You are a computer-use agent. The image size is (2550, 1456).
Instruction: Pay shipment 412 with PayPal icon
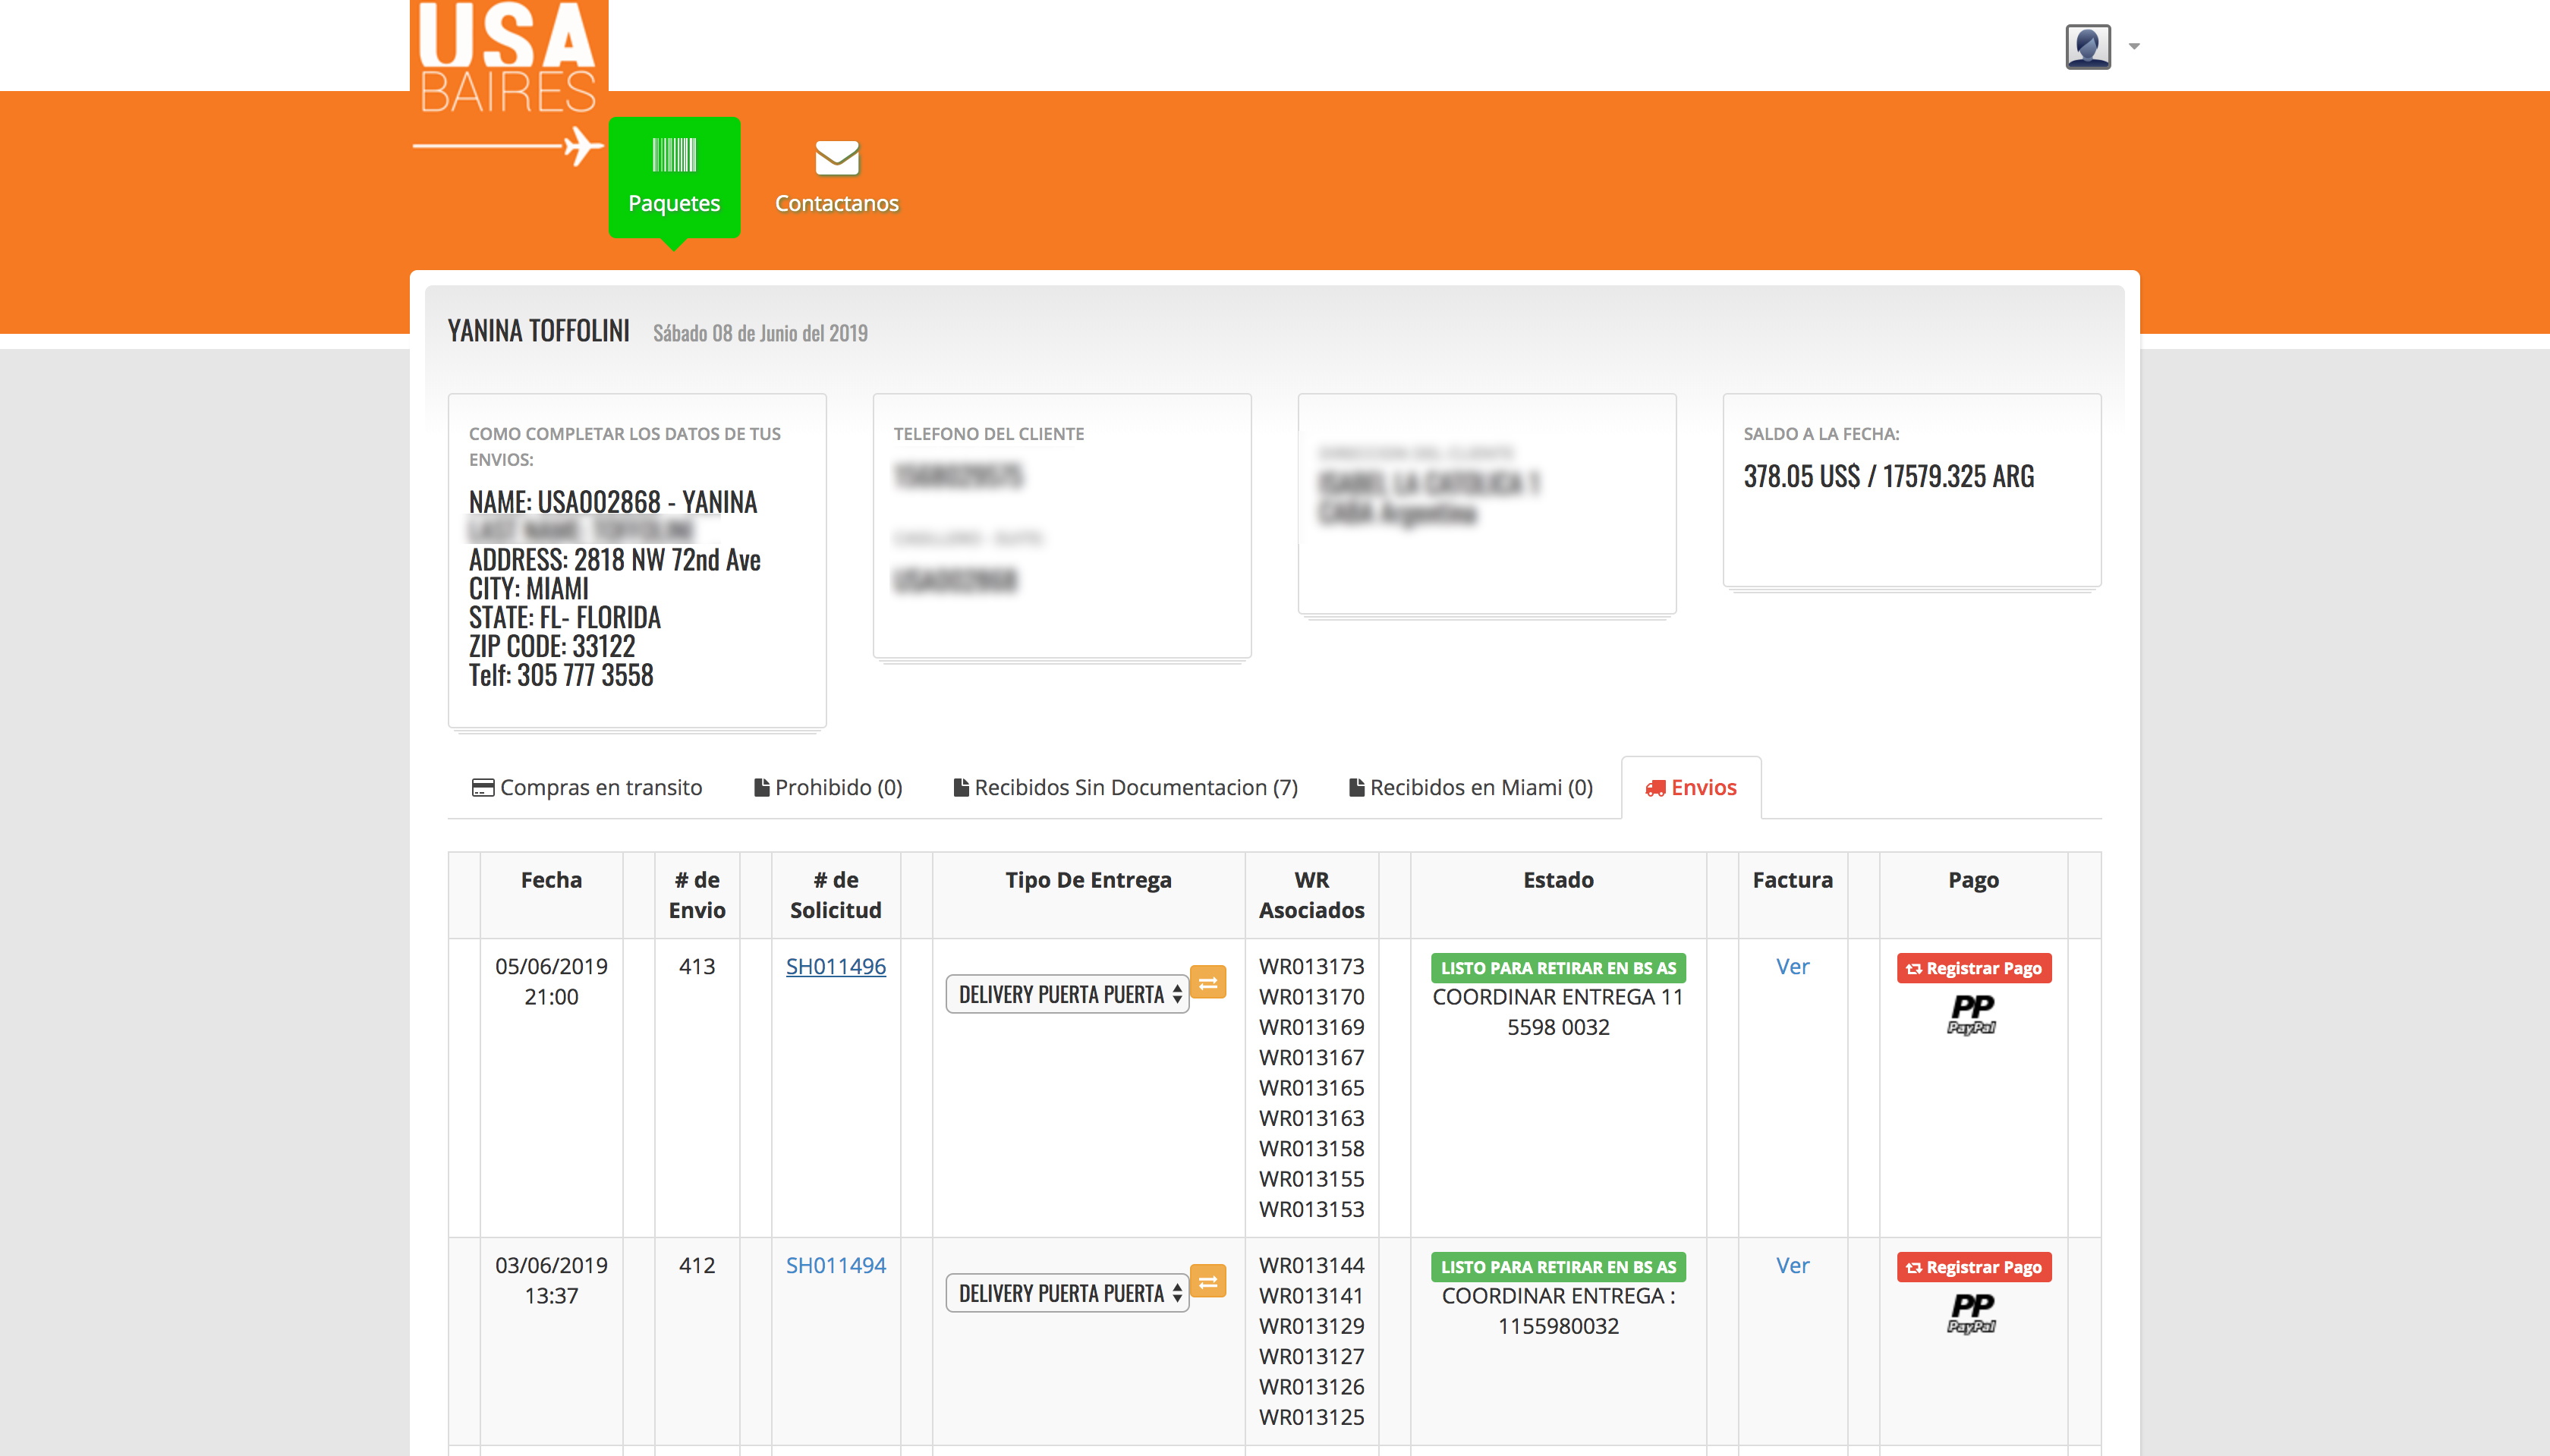(1972, 1313)
